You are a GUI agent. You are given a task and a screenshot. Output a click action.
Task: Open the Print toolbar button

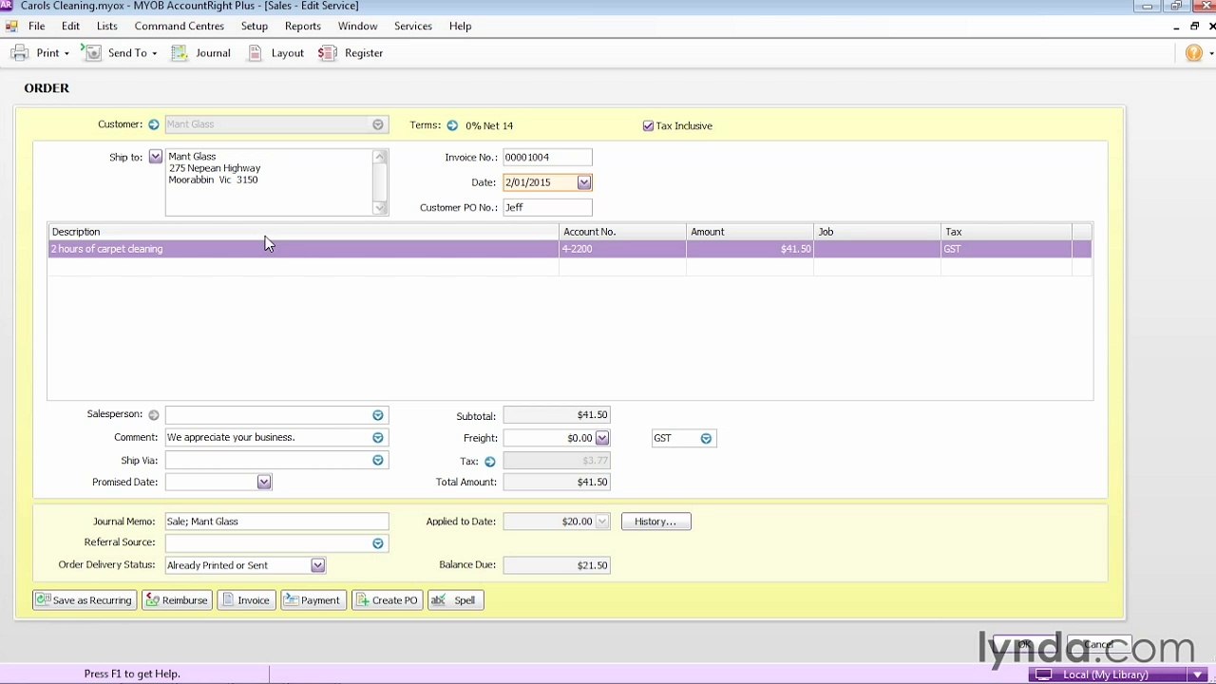[38, 53]
